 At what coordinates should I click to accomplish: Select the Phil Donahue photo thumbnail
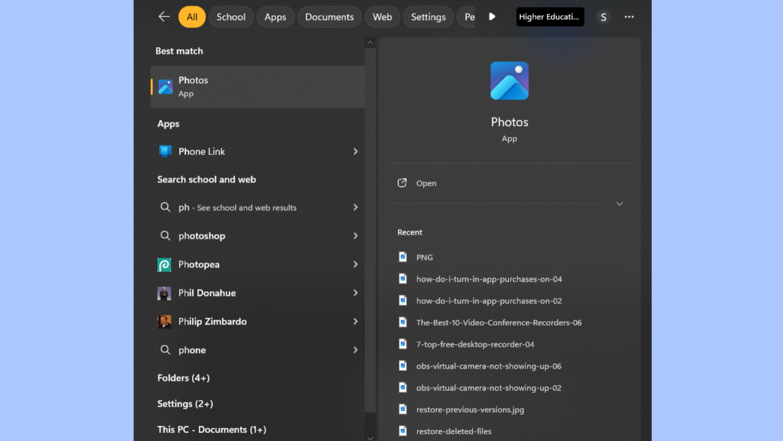(164, 293)
